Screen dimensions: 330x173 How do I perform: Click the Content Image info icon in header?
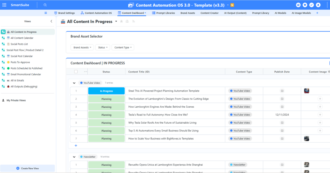pos(329,72)
